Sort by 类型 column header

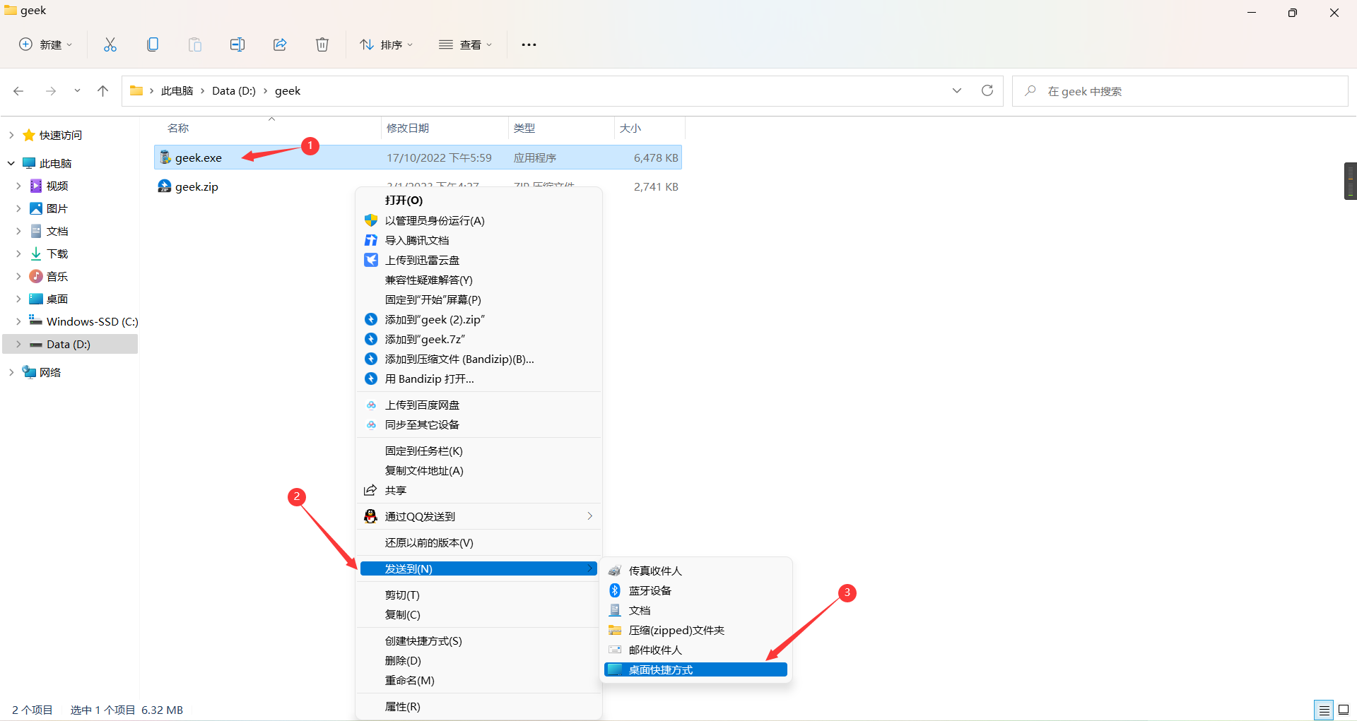524,128
